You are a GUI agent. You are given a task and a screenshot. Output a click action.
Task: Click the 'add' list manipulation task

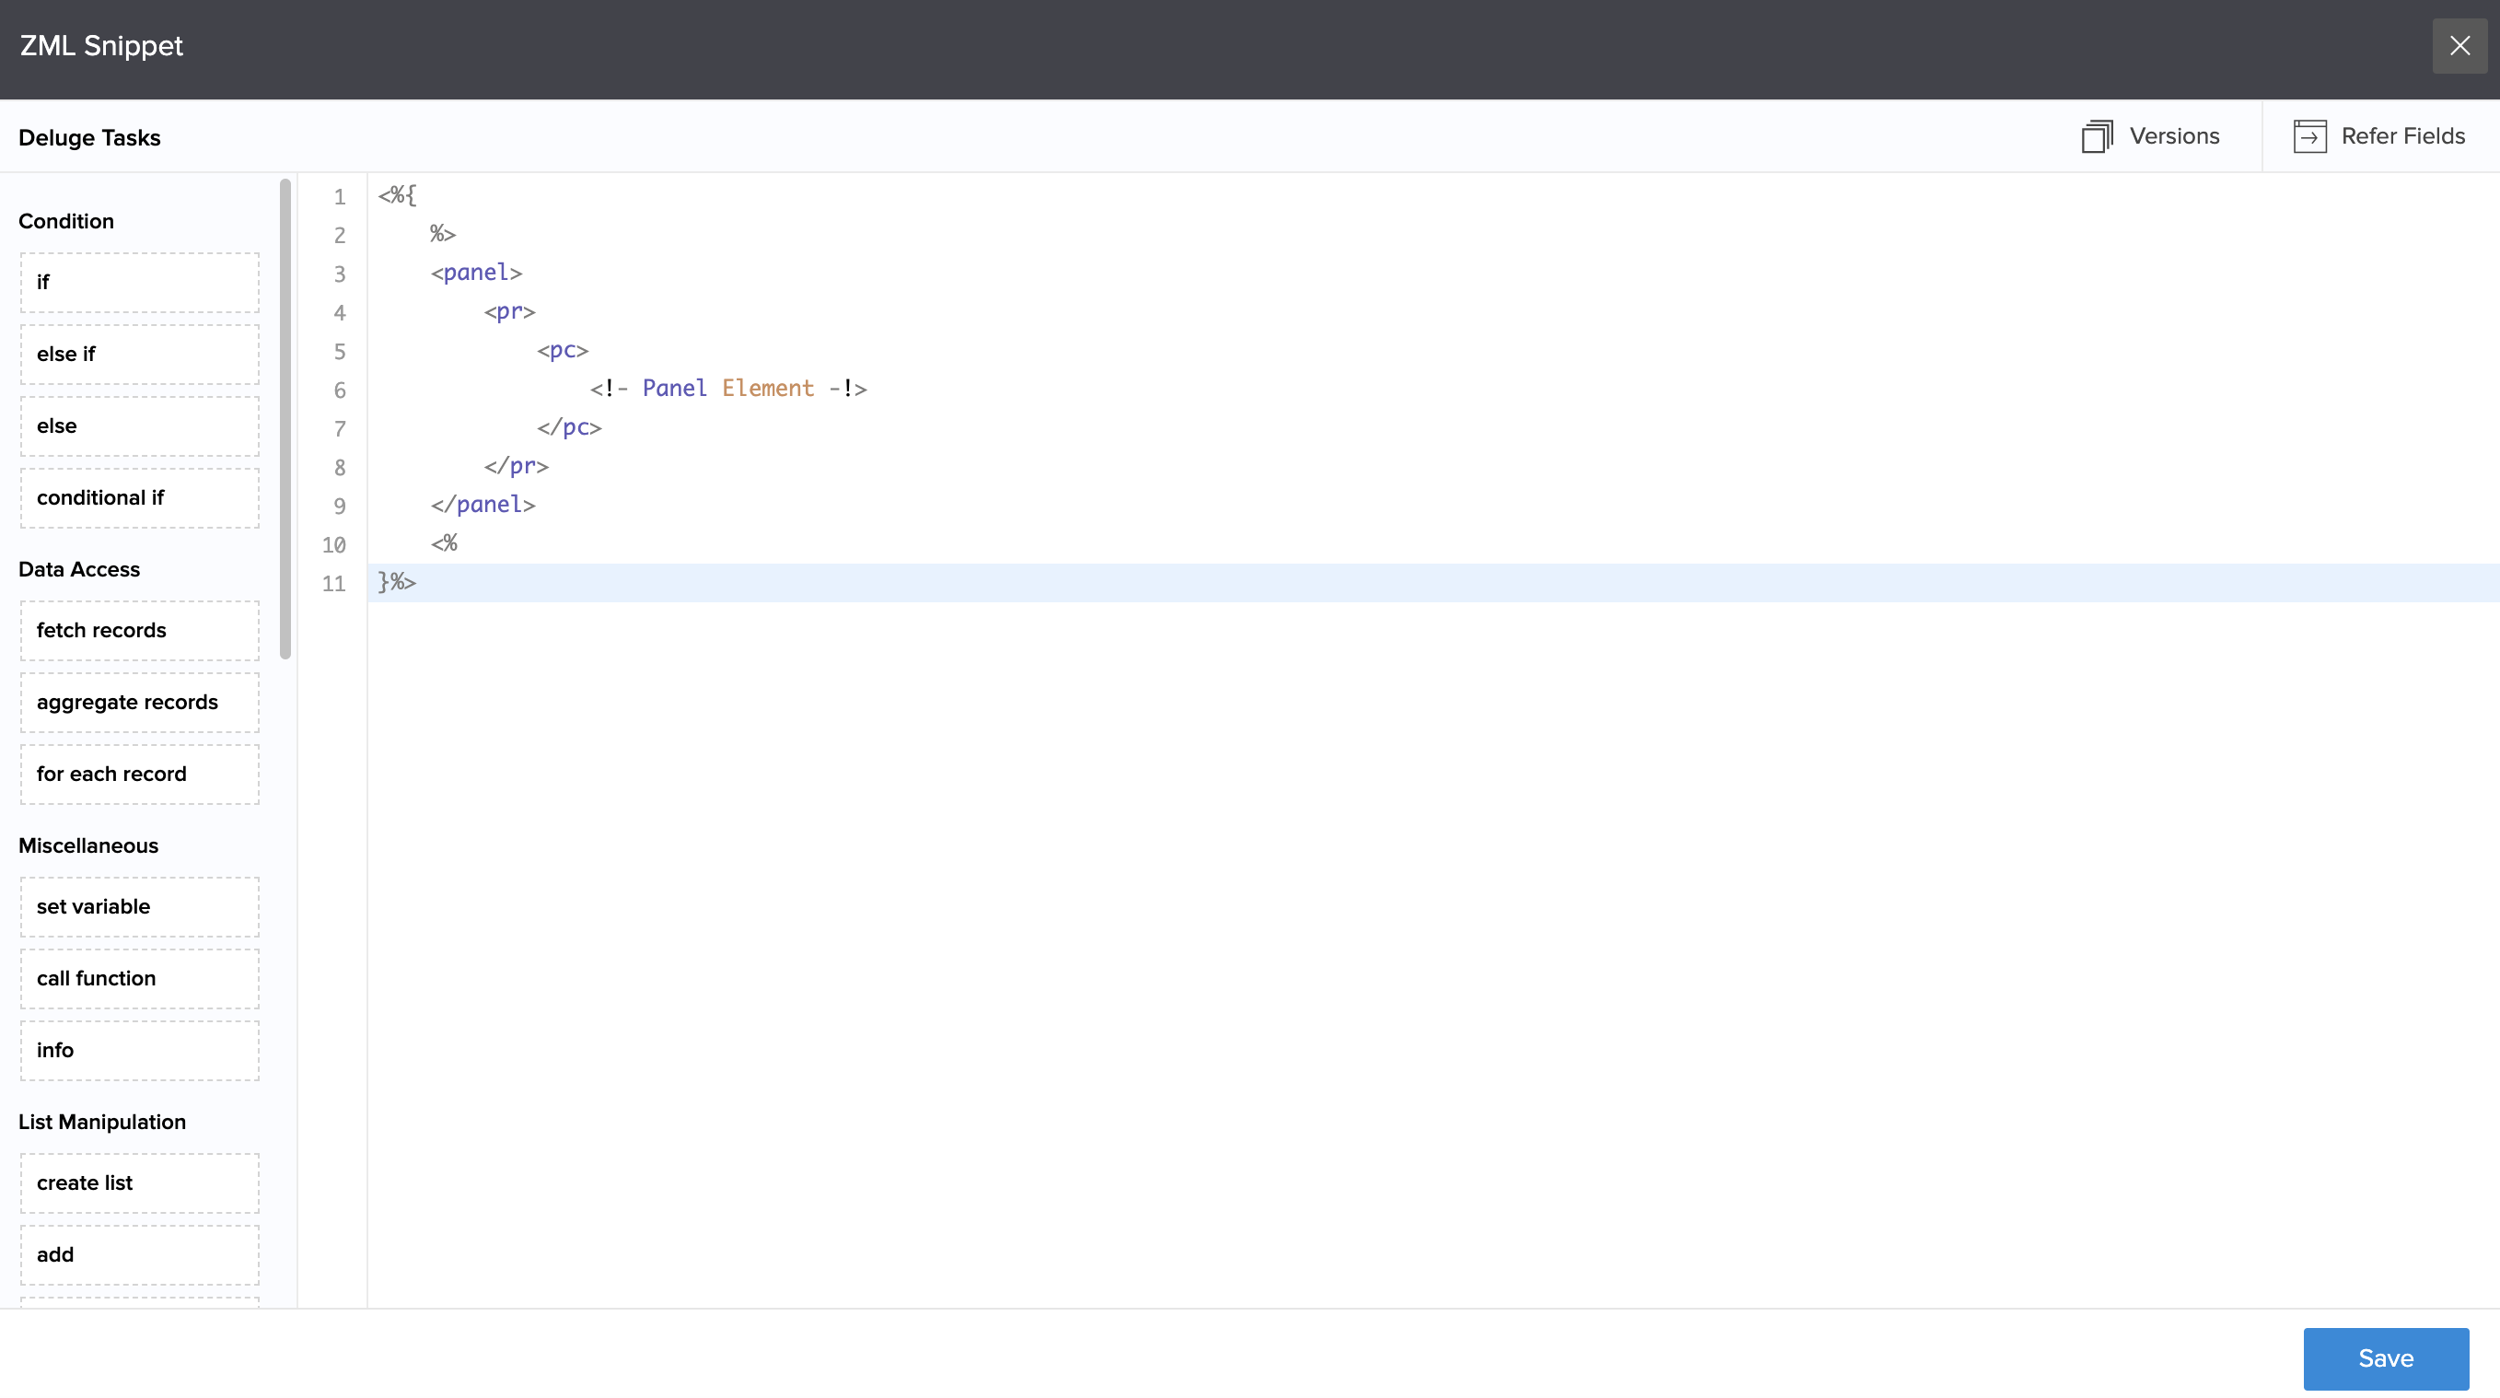(140, 1255)
